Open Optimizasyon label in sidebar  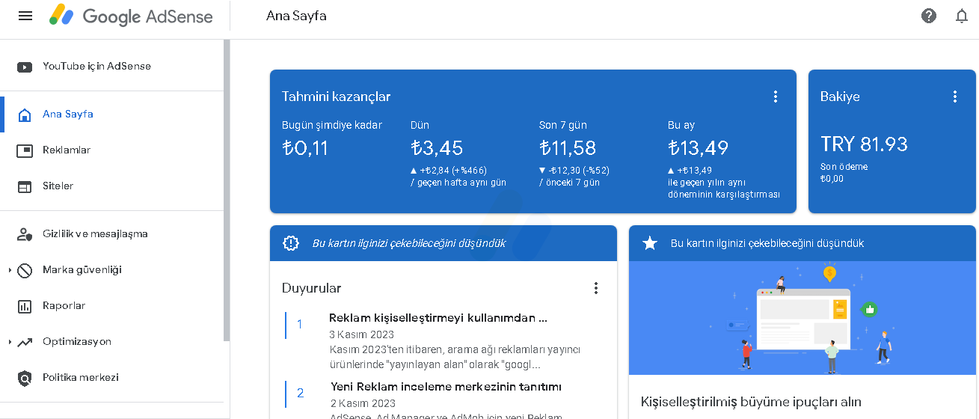click(x=77, y=342)
